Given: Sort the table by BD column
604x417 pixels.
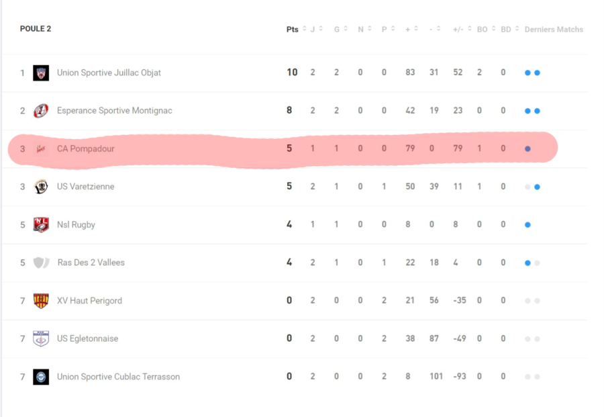Looking at the screenshot, I should (x=506, y=30).
